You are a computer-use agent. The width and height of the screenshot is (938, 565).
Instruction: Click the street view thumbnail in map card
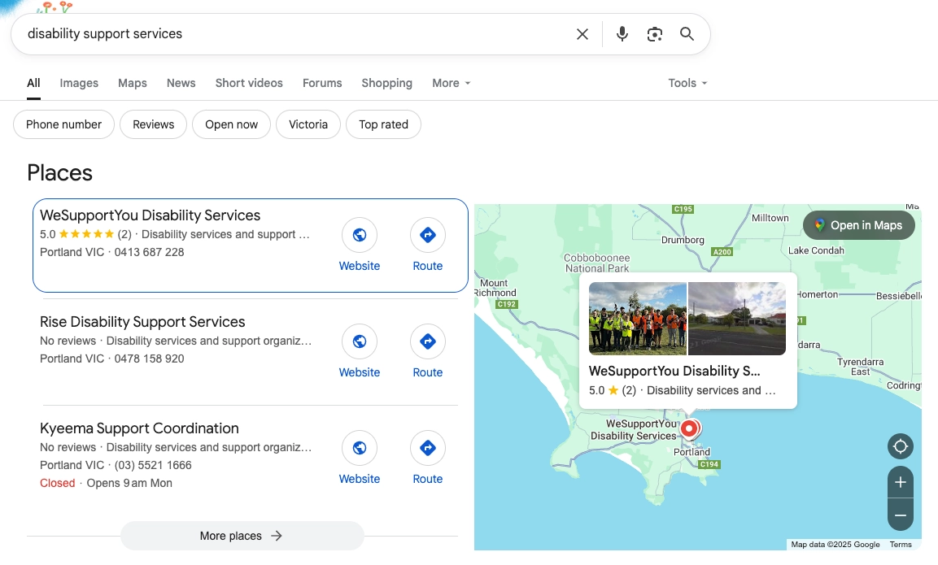click(737, 319)
